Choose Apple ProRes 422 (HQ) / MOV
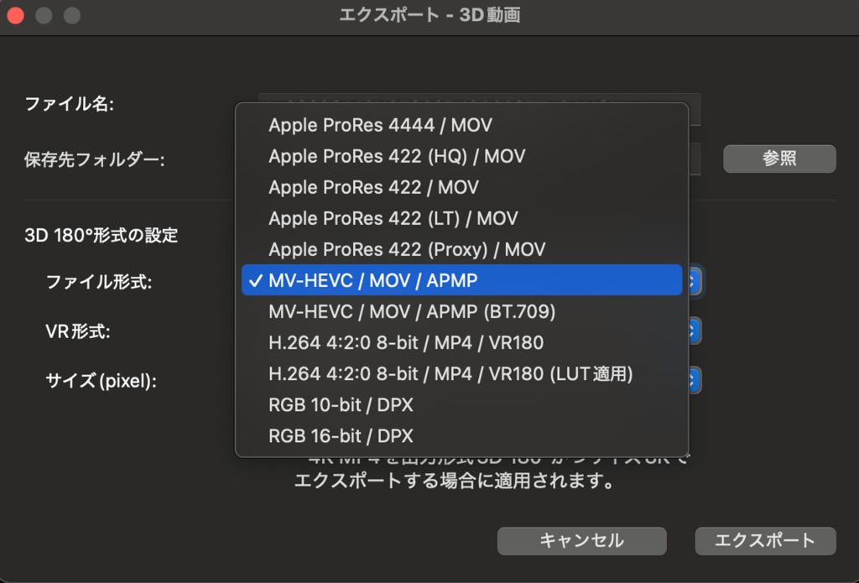859x583 pixels. [x=397, y=156]
